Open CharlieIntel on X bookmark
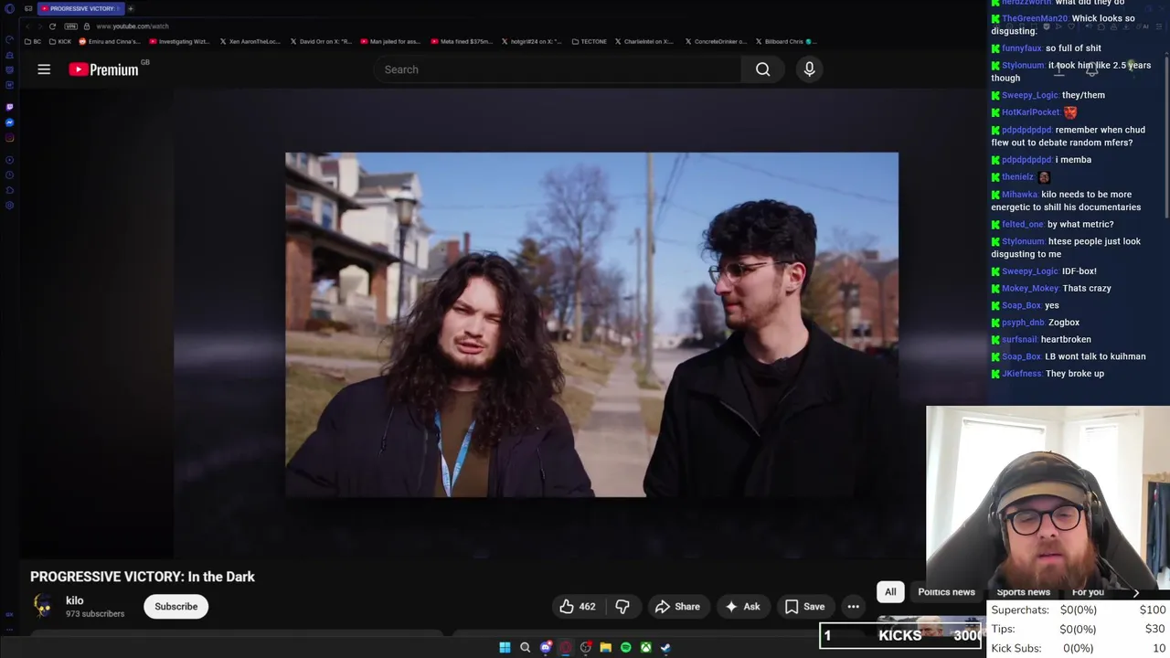 644,41
